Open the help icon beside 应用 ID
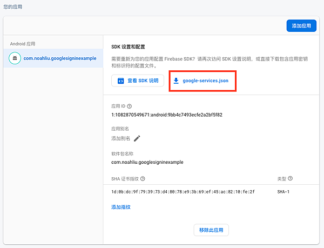Viewport: 324px width, 248px height. tap(130, 106)
